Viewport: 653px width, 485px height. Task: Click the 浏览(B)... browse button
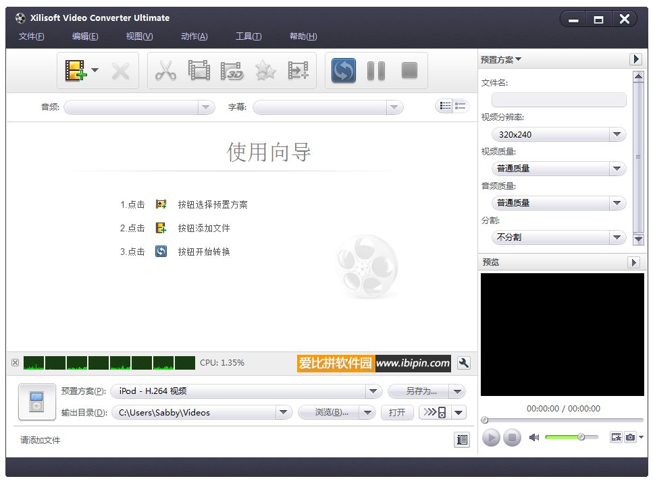[329, 412]
